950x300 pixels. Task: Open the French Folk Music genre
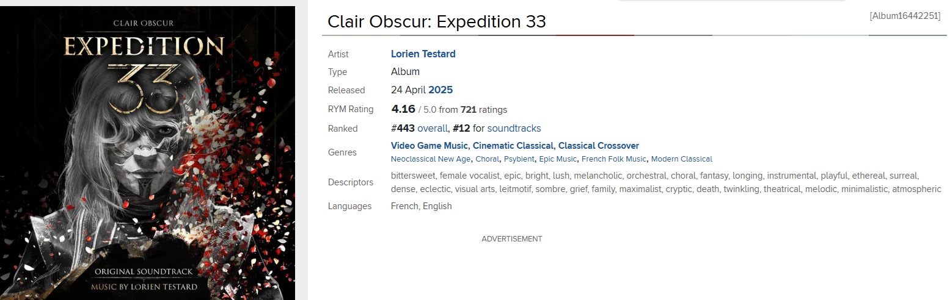[x=613, y=159]
